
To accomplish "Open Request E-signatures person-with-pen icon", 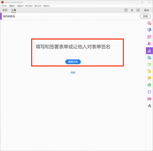I will (x=149, y=44).
